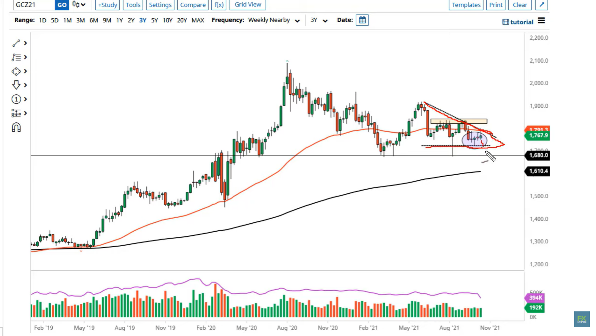
Task: Click the 1,610.4 moving average price label
Action: coord(538,171)
